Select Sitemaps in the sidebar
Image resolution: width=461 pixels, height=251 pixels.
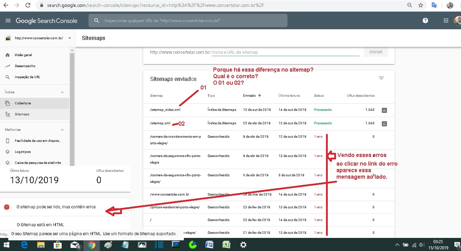pyautogui.click(x=34, y=114)
